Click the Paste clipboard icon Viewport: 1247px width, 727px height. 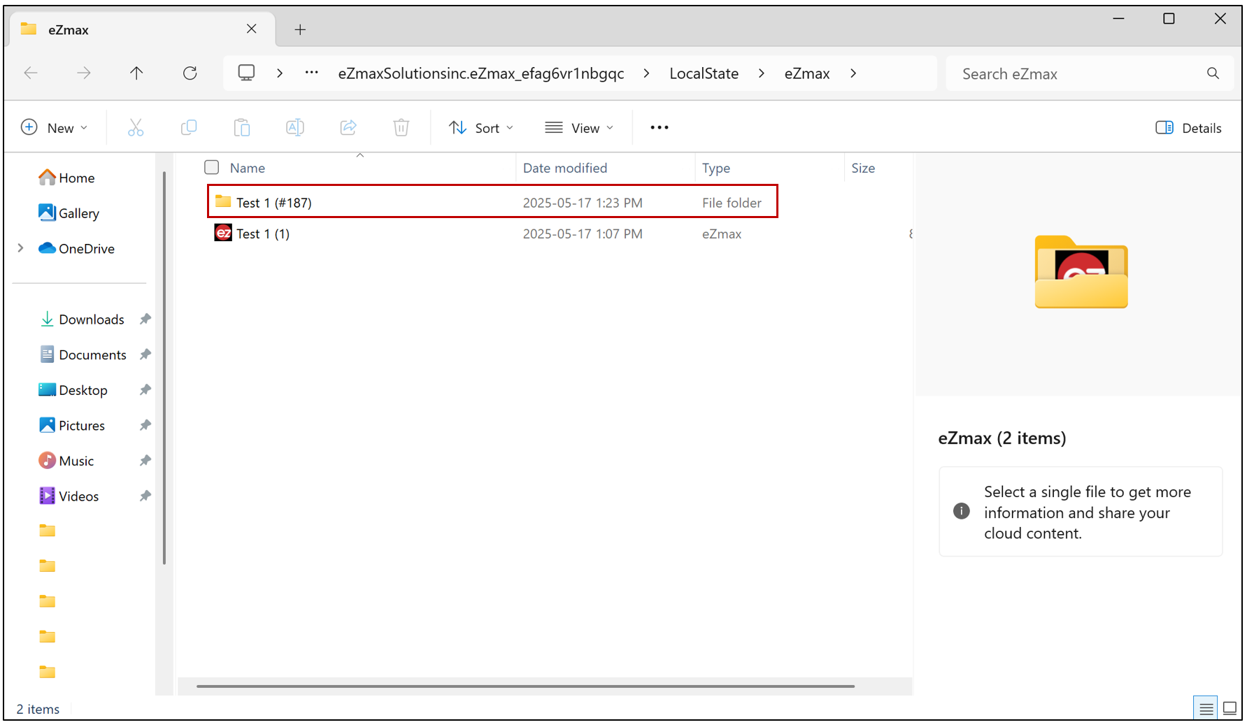tap(242, 128)
